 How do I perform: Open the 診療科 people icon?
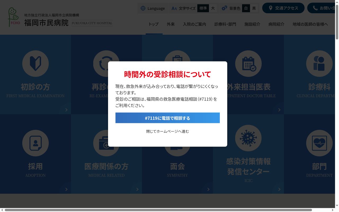pyautogui.click(x=319, y=64)
